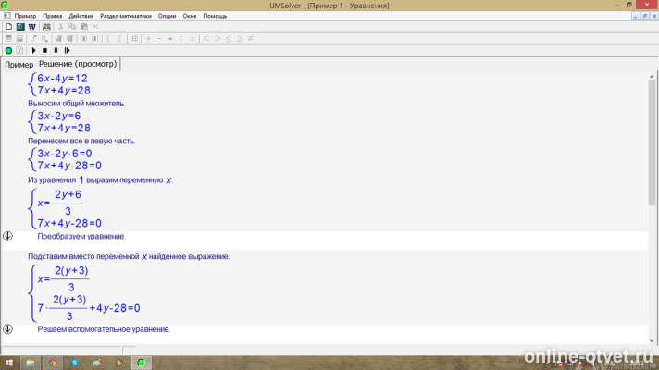This screenshot has height=370, width=659.
Task: Open Skype from taskbar
Action: click(75, 363)
